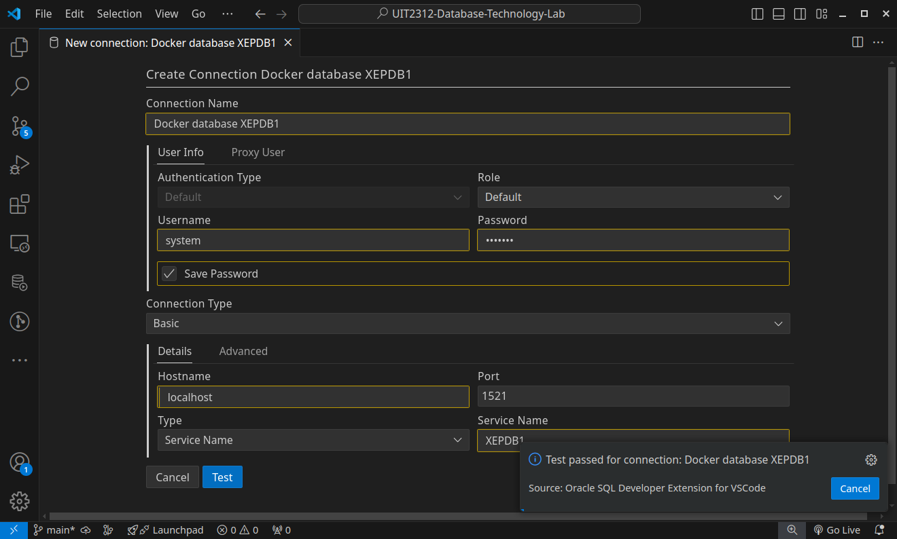Click inside the Hostname field containing localhost
Image resolution: width=897 pixels, height=539 pixels.
coord(313,396)
